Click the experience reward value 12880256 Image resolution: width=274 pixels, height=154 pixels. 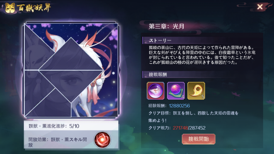179,106
